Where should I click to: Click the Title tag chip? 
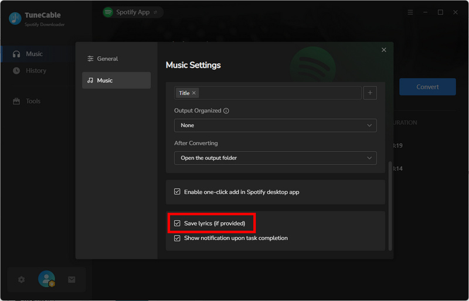point(187,93)
